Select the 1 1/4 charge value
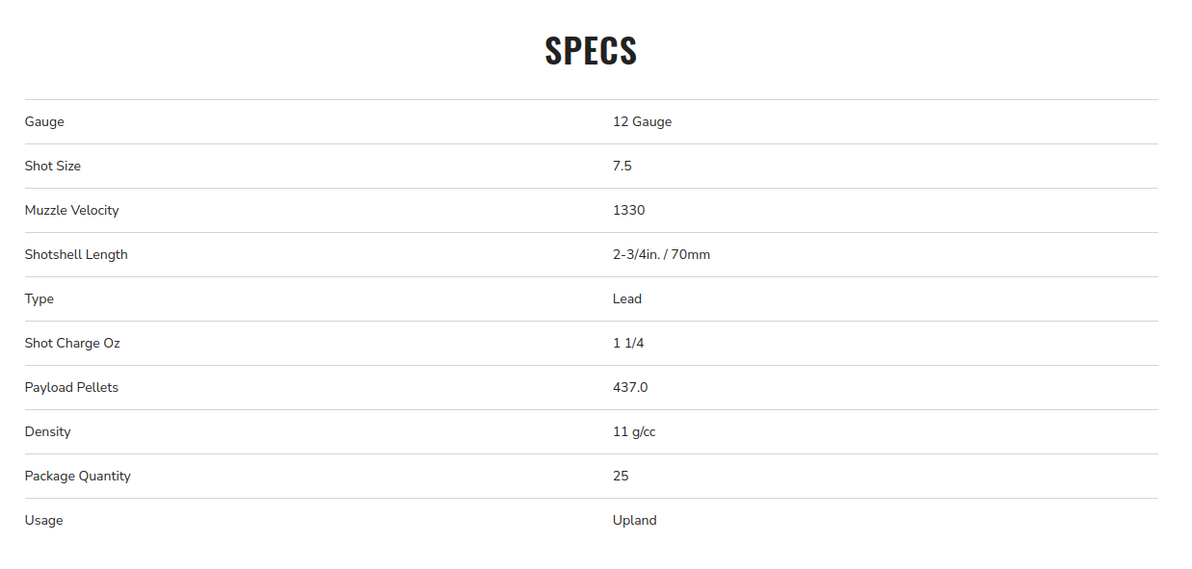Screen dimensions: 1192x569 click(x=628, y=344)
